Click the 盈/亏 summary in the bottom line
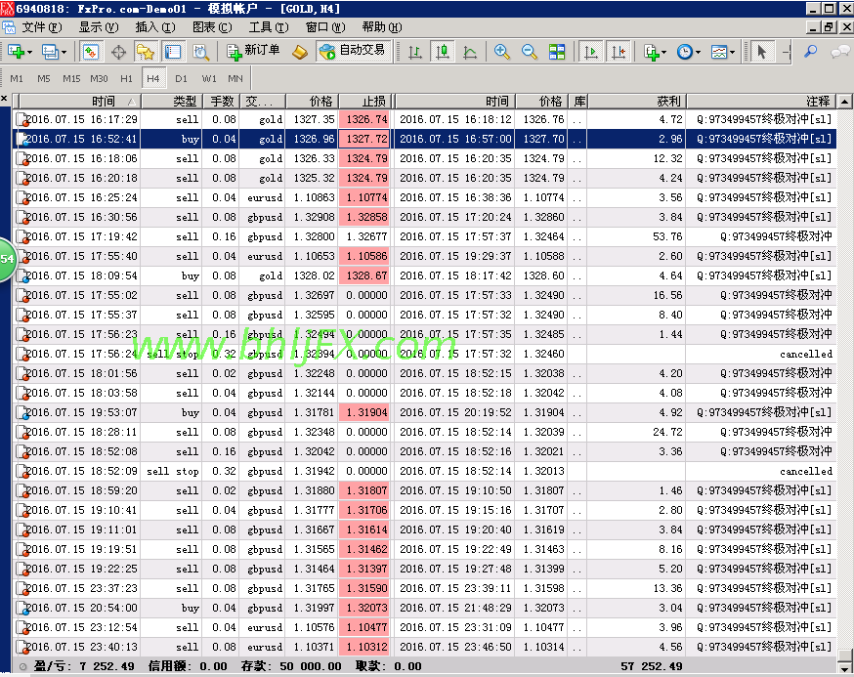 84,666
